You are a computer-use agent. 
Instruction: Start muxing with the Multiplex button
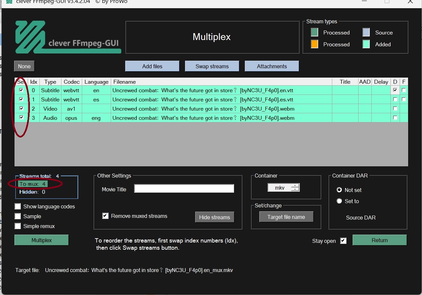pyautogui.click(x=42, y=240)
